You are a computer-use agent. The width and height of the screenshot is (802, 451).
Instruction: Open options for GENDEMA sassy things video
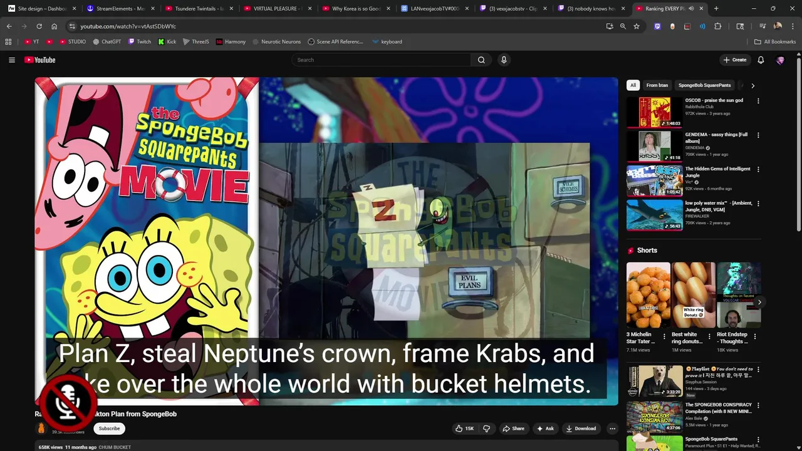click(758, 135)
